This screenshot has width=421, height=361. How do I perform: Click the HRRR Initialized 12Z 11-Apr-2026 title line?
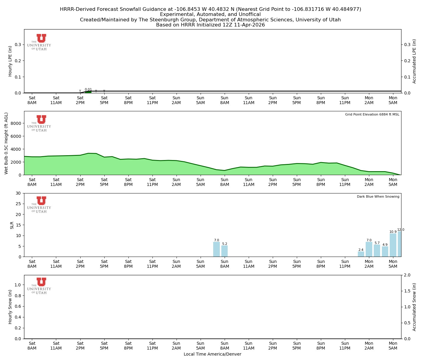click(210, 25)
